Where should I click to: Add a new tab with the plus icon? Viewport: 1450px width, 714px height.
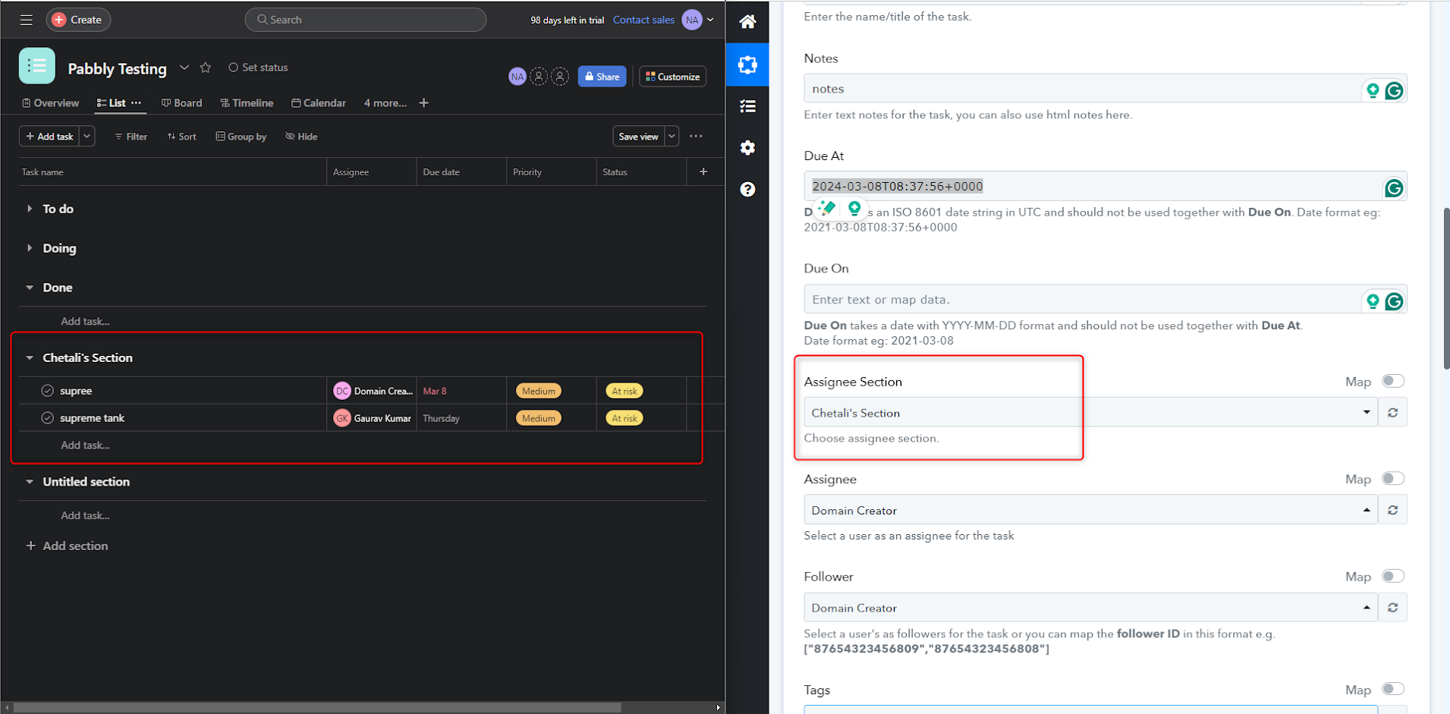click(x=424, y=103)
